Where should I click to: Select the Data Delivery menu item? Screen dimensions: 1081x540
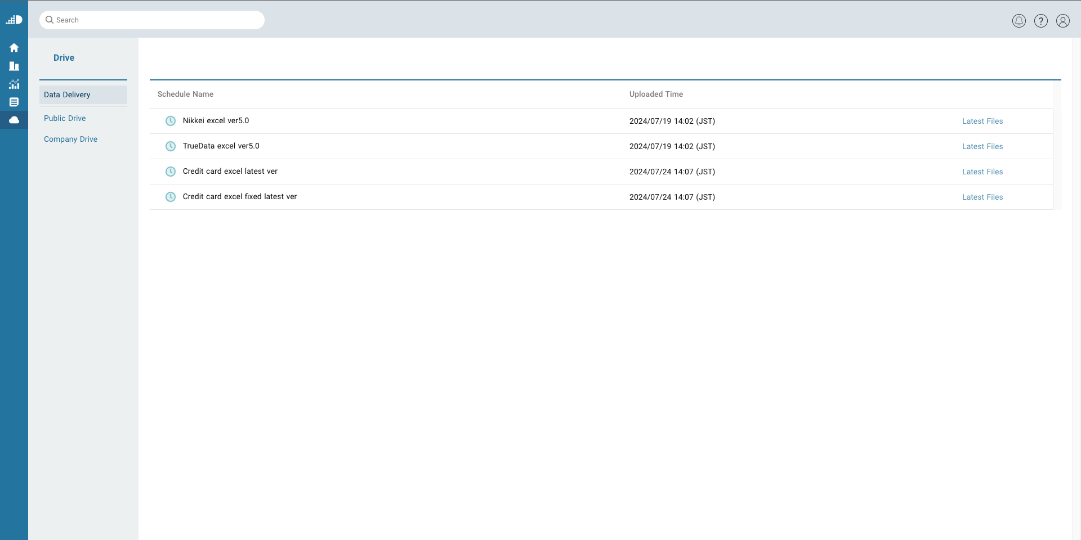coord(67,94)
